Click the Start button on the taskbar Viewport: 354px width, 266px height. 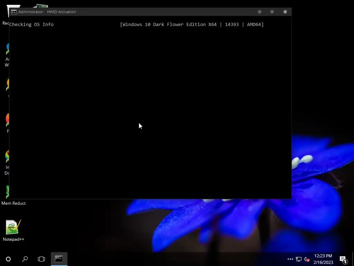pyautogui.click(x=8, y=259)
